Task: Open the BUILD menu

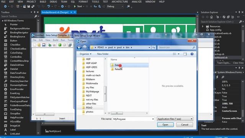Action: 43,2
